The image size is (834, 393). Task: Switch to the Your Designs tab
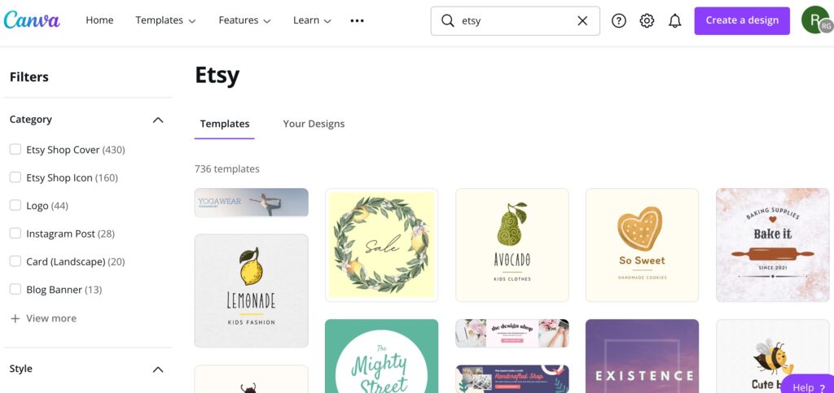(x=314, y=124)
